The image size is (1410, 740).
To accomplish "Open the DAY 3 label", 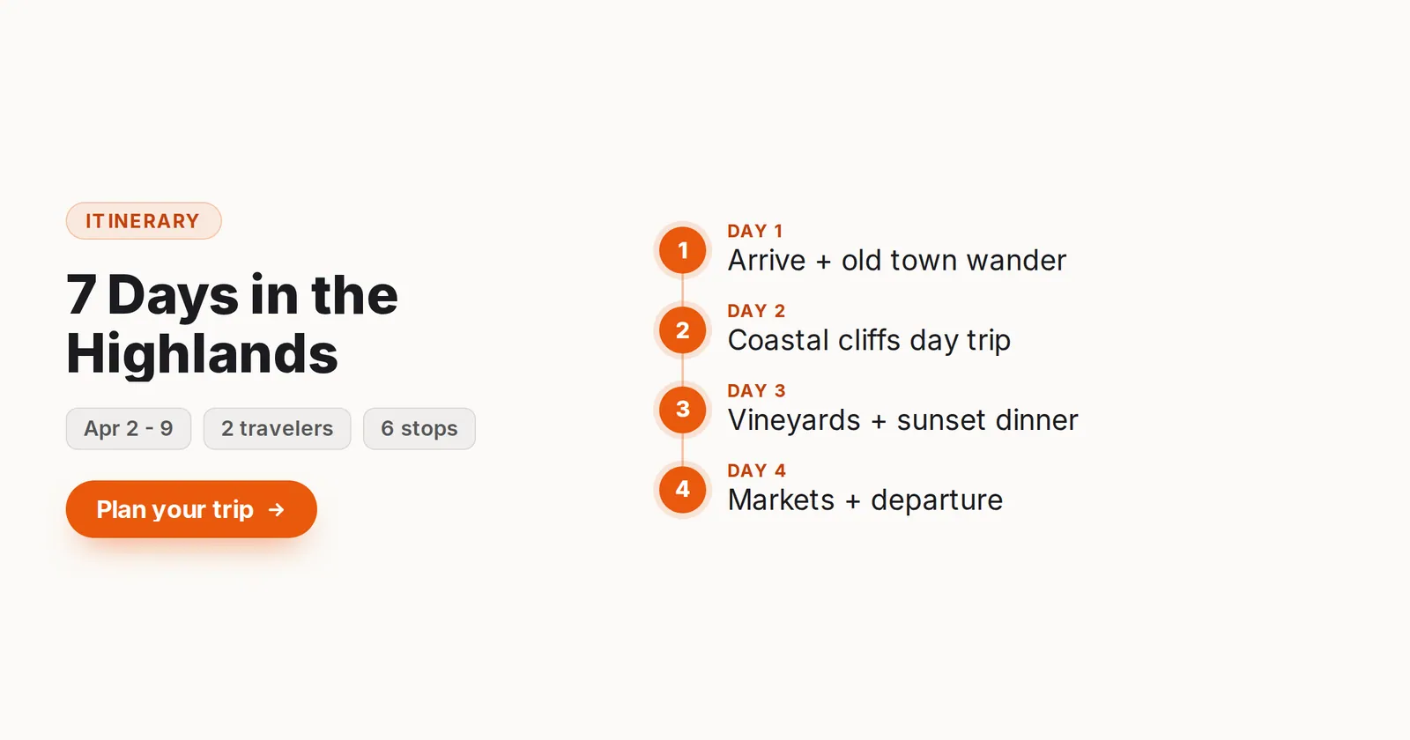I will pyautogui.click(x=756, y=390).
